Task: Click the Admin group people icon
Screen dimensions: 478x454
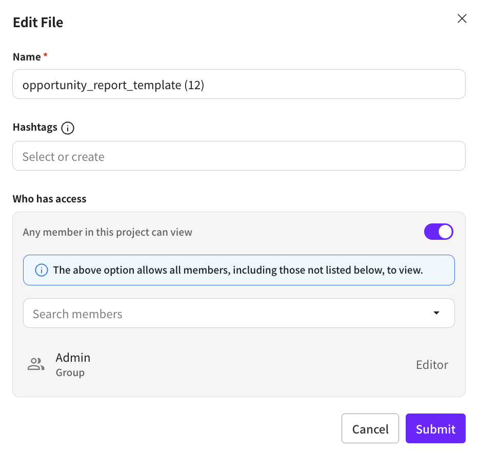Action: point(36,365)
